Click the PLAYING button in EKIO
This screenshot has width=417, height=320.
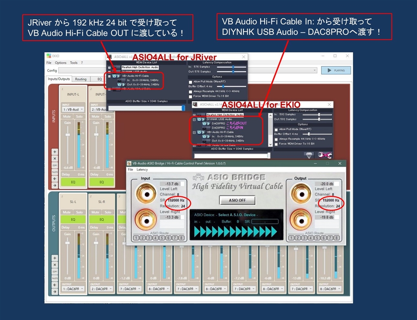pyautogui.click(x=336, y=70)
